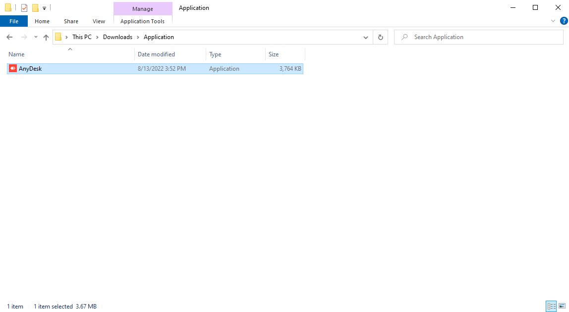
Task: Click the search magnifier icon
Action: [404, 37]
